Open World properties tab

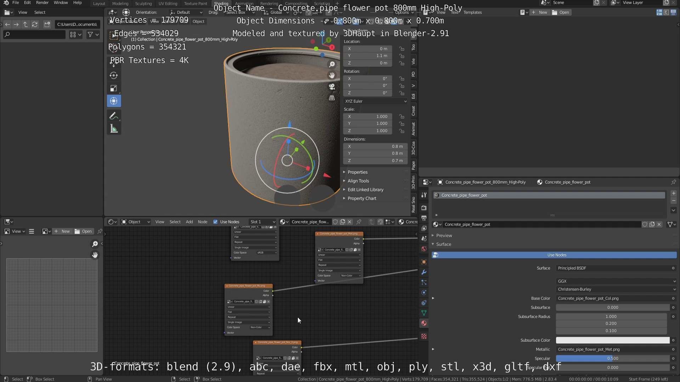[x=424, y=249]
